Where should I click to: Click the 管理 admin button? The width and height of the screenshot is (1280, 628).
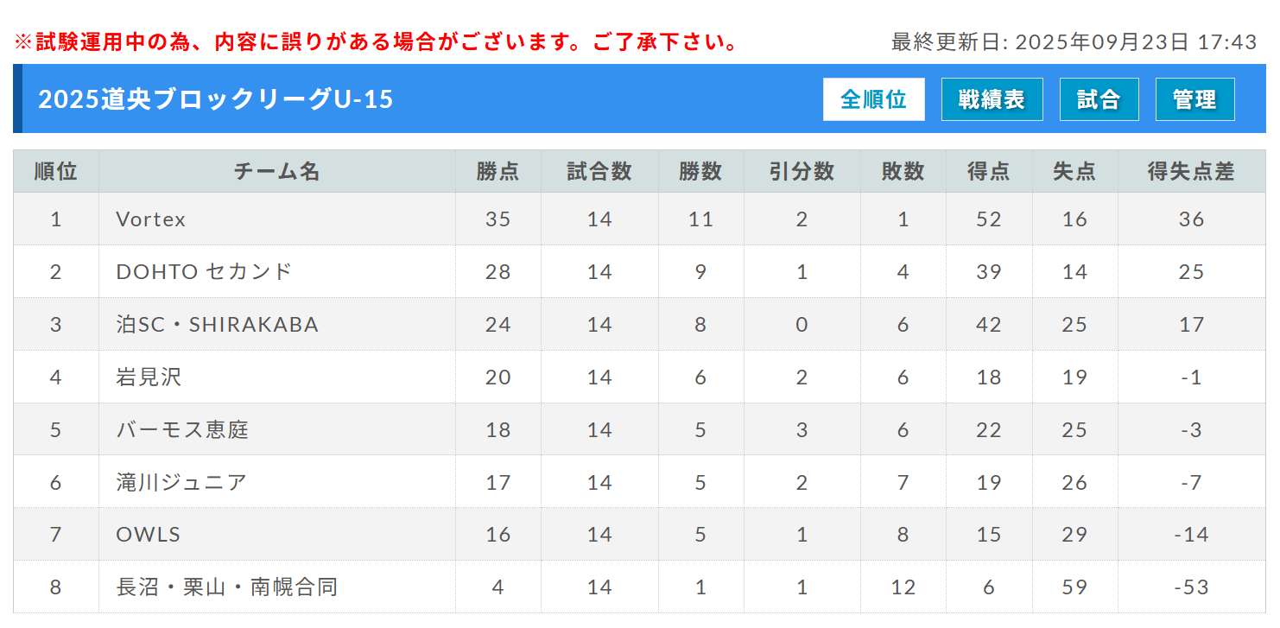click(x=1194, y=99)
